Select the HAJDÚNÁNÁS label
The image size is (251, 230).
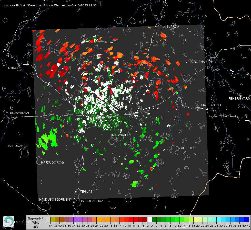(17, 146)
